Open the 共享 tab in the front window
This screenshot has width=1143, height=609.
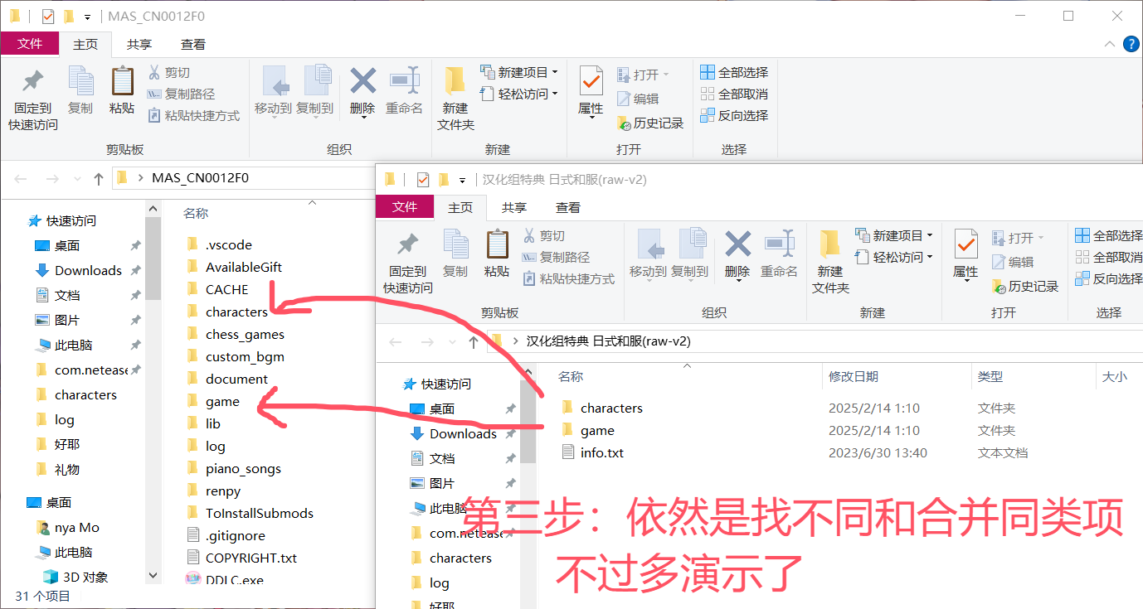[x=514, y=207]
